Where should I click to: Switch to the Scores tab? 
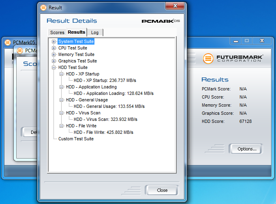pos(57,32)
